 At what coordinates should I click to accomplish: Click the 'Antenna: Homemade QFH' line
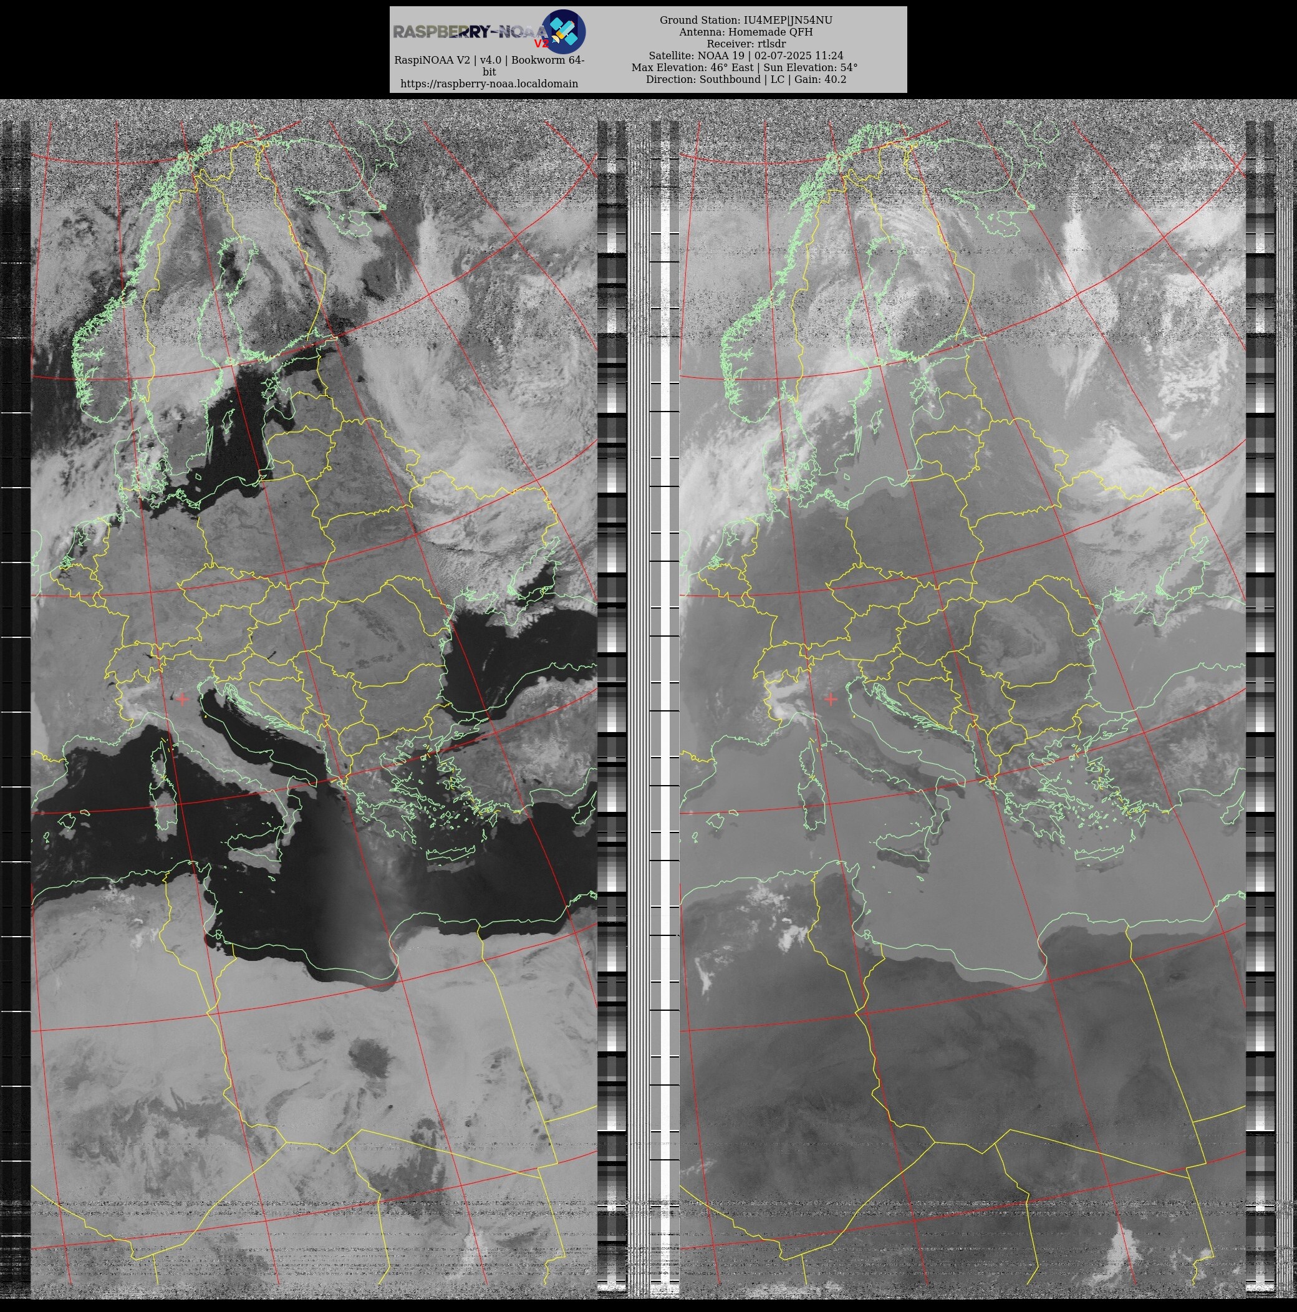point(746,32)
